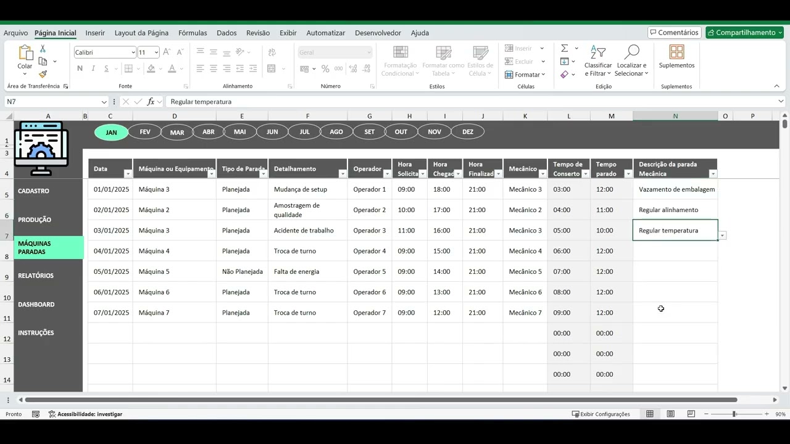Open fill color bucket swatch
Screen dimensions: 790x444
pyautogui.click(x=151, y=68)
